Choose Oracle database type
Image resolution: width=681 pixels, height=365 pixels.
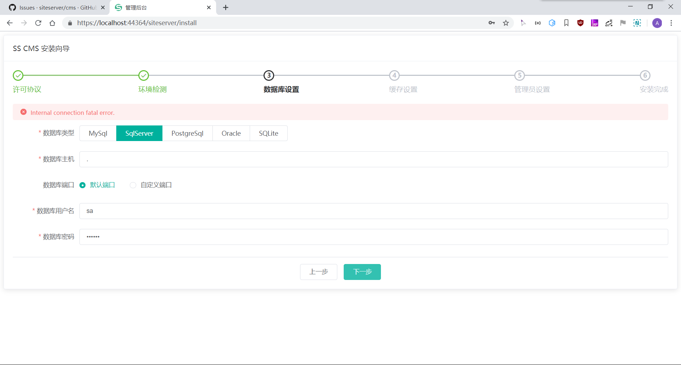231,133
